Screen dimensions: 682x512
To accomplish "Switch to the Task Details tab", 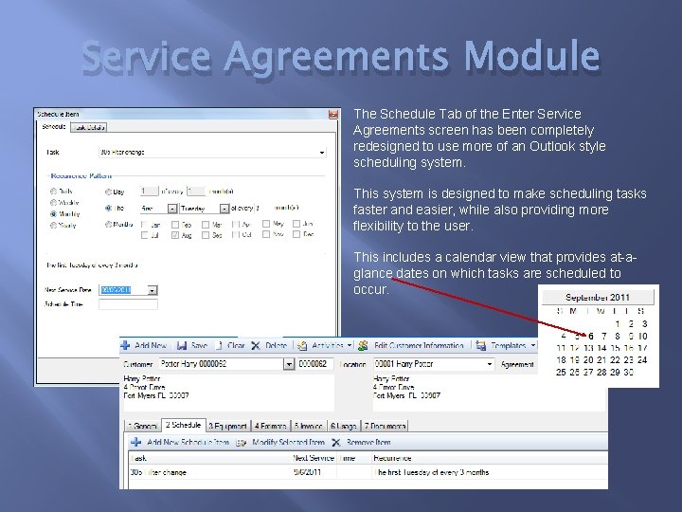I will point(89,128).
